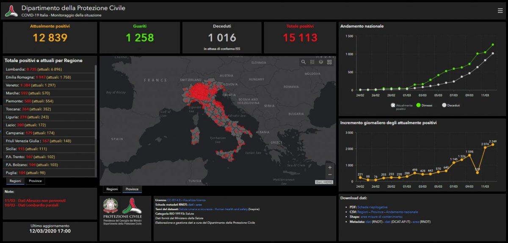Image resolution: width=508 pixels, height=243 pixels.
Task: Toggle Deceduti series in chart legend
Action: pos(444,105)
